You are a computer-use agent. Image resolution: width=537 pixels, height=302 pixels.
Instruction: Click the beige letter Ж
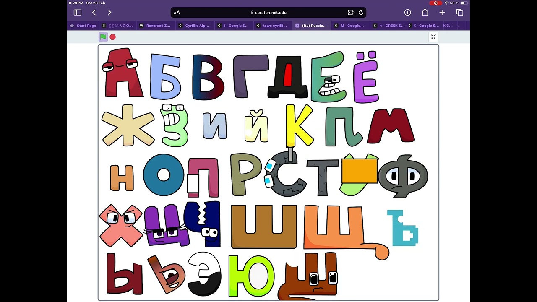(128, 125)
